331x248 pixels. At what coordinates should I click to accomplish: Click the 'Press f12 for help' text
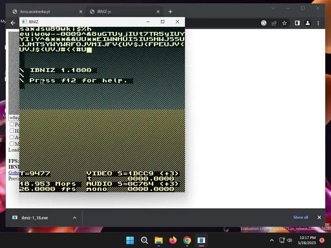click(78, 80)
